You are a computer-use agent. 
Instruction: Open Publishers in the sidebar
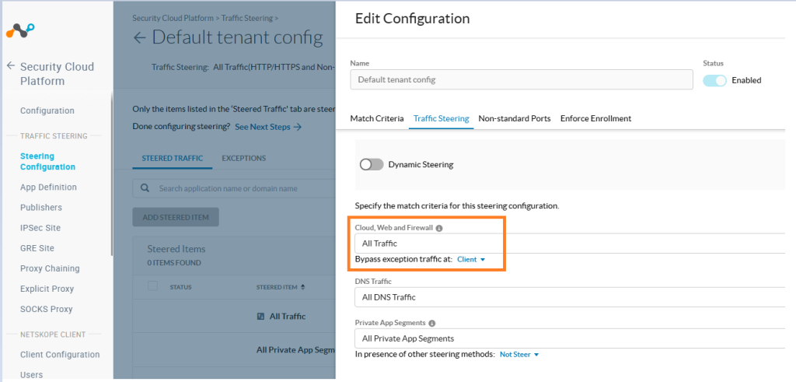click(x=41, y=207)
